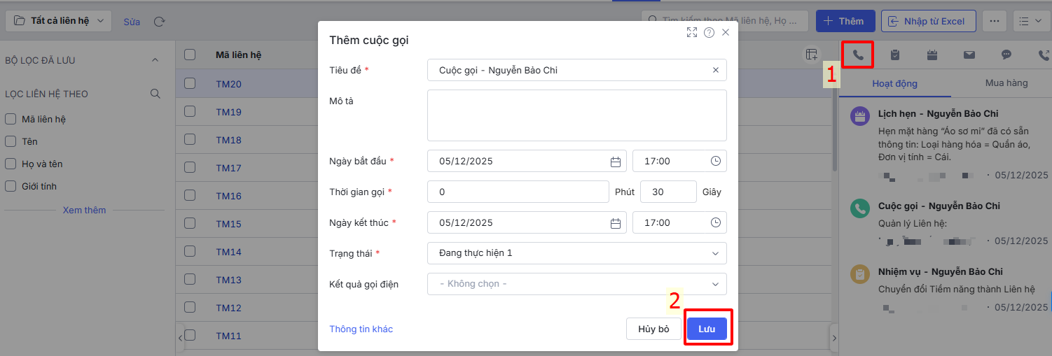Click the calendar appointment icon
The image size is (1052, 356).
point(932,55)
